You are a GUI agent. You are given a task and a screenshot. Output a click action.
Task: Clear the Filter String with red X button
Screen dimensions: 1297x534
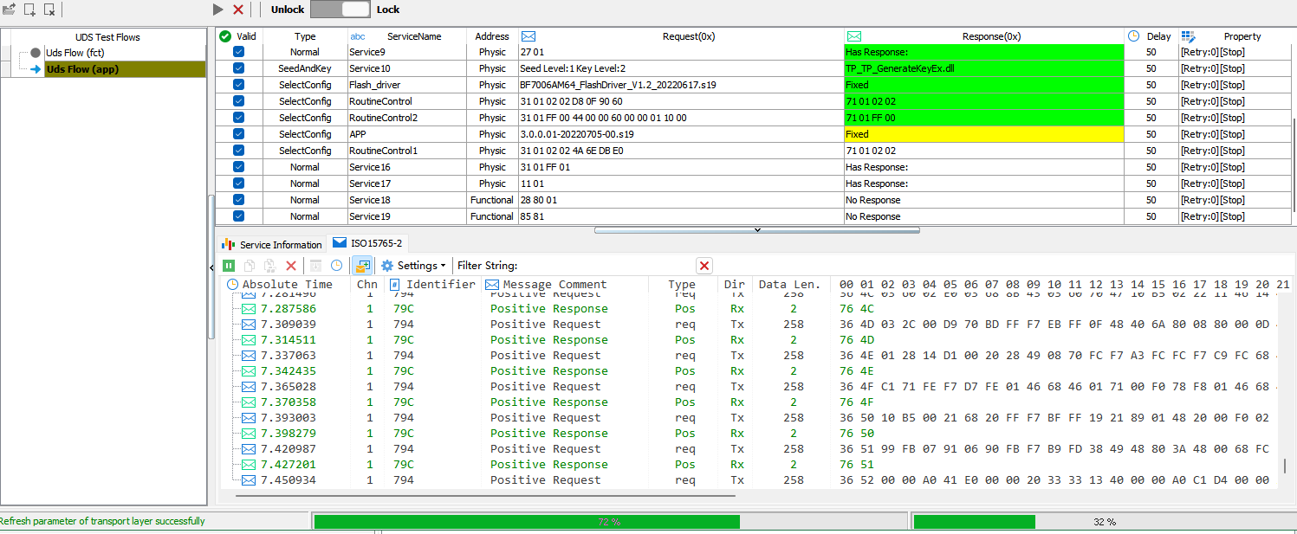point(704,266)
